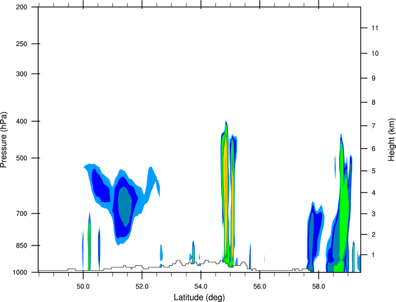The height and width of the screenshot is (302, 396).
Task: Click the 300 pressure tick label
Action: (x=21, y=74)
